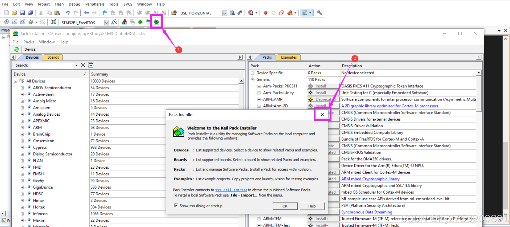Viewport: 510px width, 227px height.
Task: Click the devices list scroll-up arrow
Action: pyautogui.click(x=241, y=81)
